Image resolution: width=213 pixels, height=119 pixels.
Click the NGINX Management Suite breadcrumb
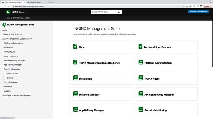[x=22, y=18]
